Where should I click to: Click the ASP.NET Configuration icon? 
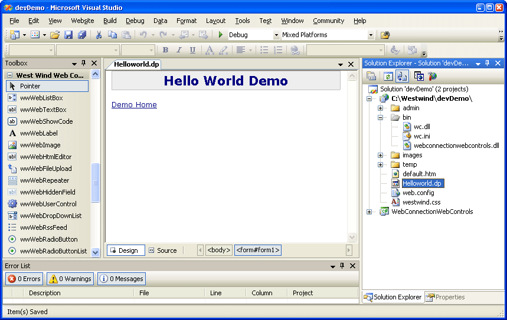(x=432, y=76)
